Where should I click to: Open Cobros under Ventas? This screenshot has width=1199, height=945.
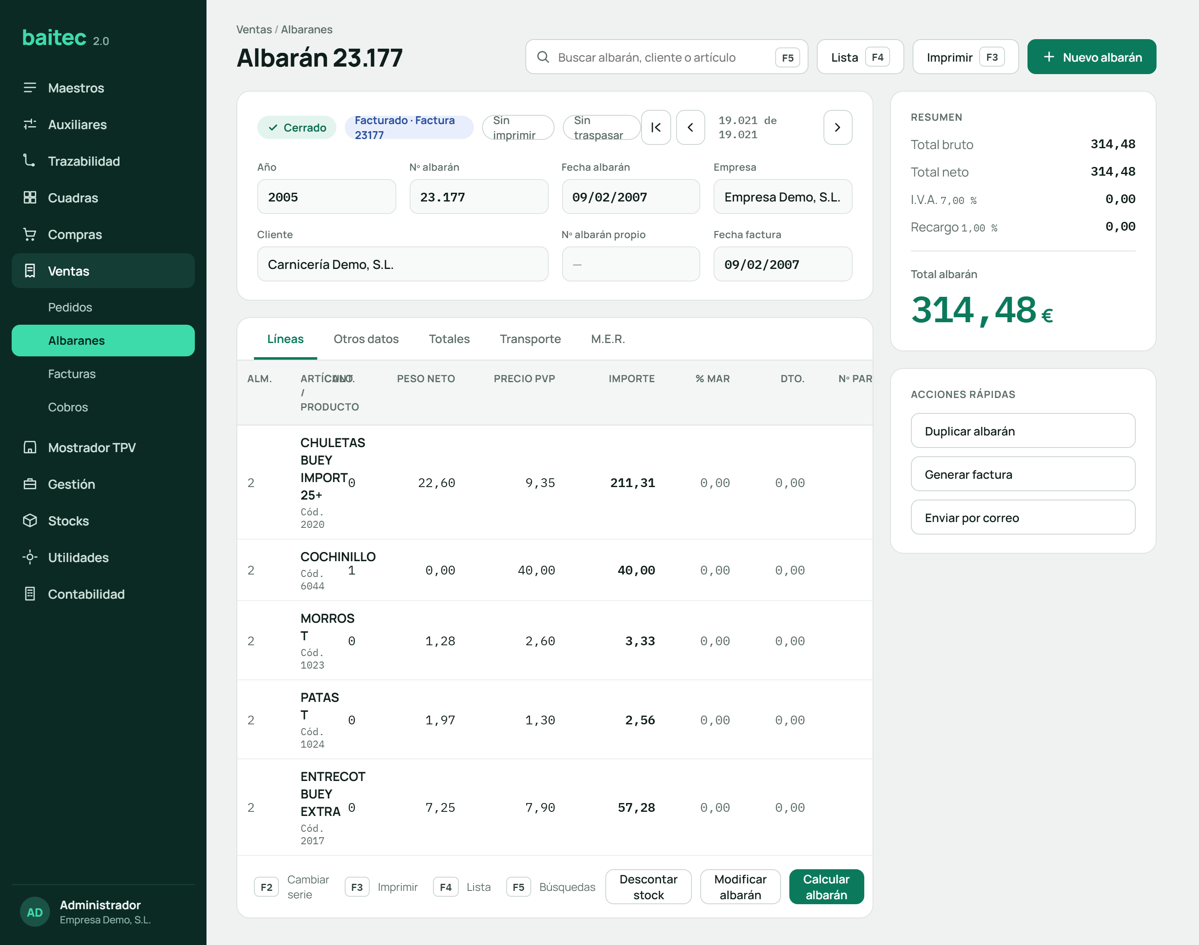[x=103, y=407]
